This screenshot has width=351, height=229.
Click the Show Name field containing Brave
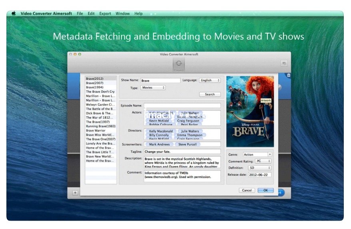(160, 81)
